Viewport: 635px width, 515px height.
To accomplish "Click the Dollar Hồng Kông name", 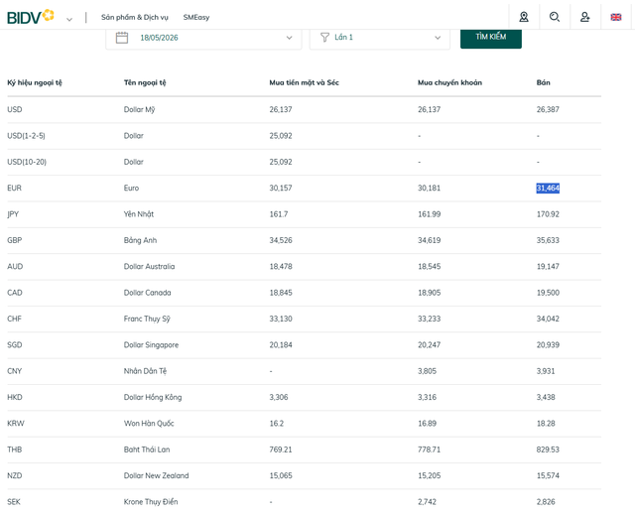I will (x=153, y=397).
